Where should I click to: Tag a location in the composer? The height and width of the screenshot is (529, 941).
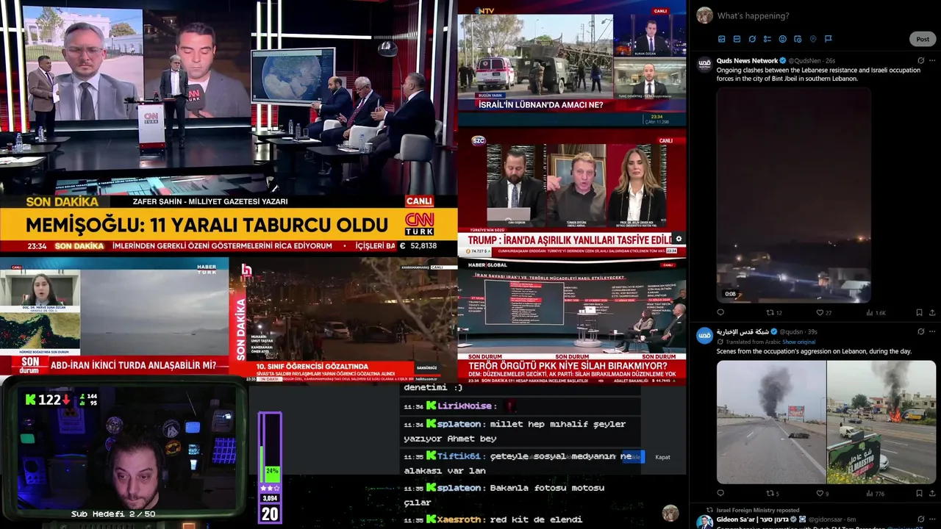(x=813, y=39)
